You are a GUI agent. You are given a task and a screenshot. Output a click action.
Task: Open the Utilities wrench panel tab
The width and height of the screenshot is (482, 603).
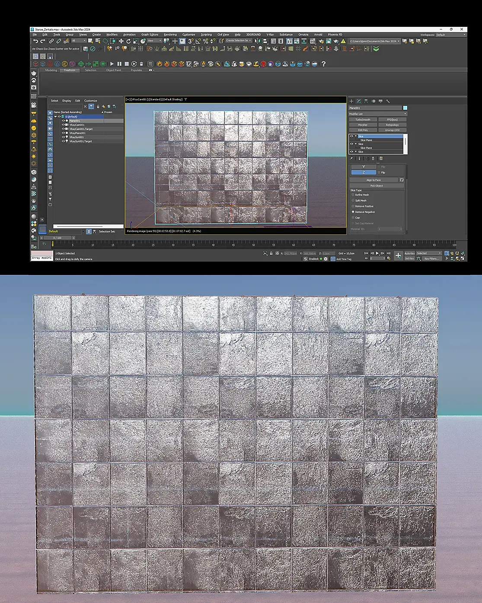tap(388, 101)
